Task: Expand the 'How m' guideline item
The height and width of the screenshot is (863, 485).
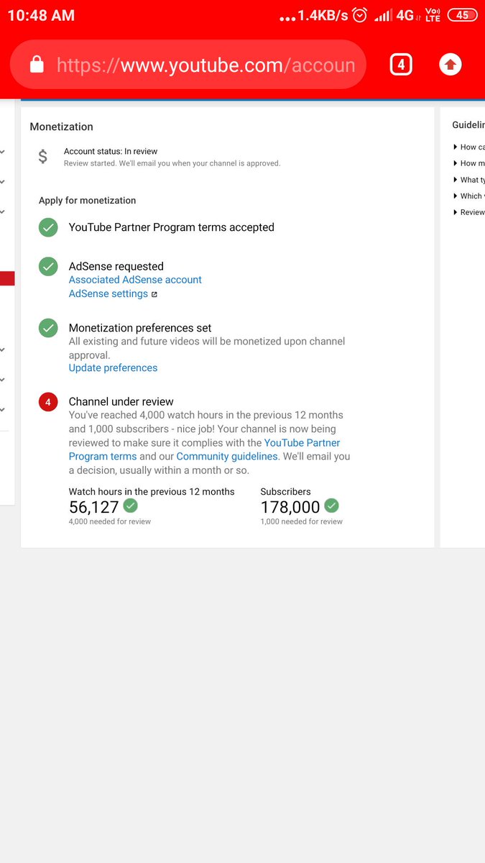Action: (468, 163)
